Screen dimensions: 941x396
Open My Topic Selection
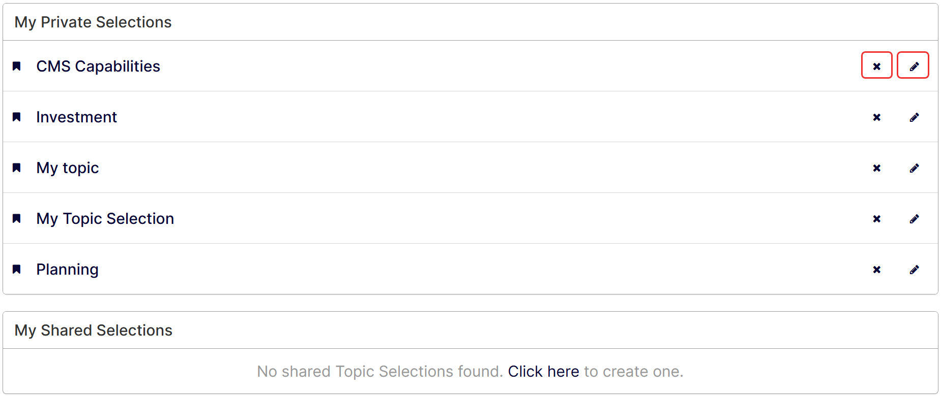(x=105, y=219)
